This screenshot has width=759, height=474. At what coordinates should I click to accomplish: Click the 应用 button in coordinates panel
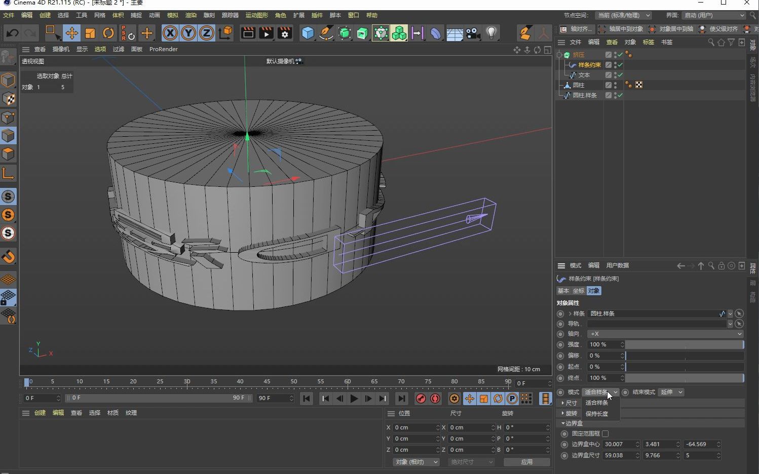point(527,462)
